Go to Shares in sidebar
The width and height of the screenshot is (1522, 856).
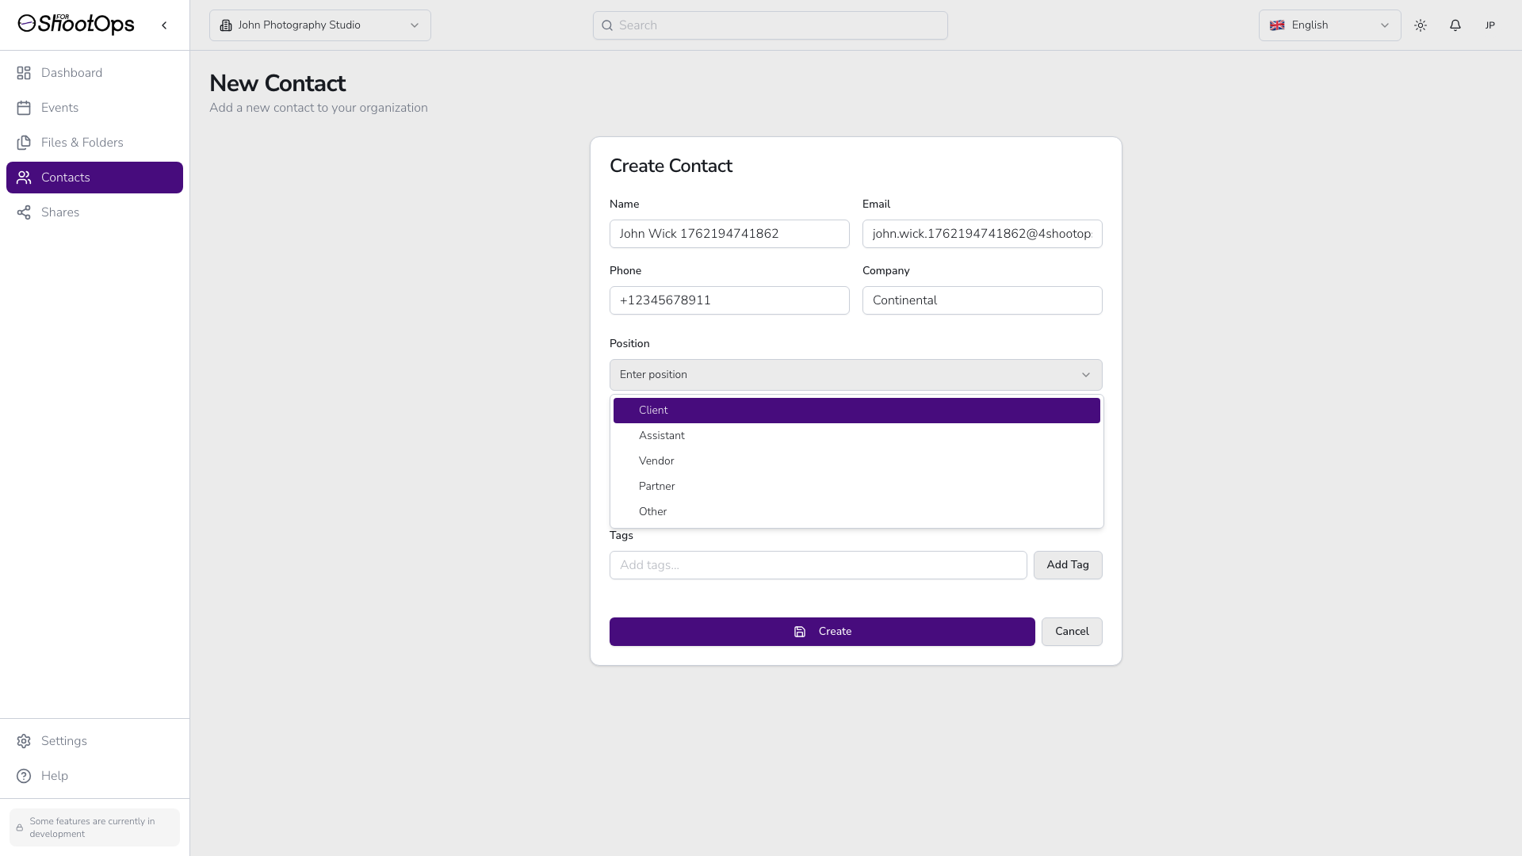[60, 212]
